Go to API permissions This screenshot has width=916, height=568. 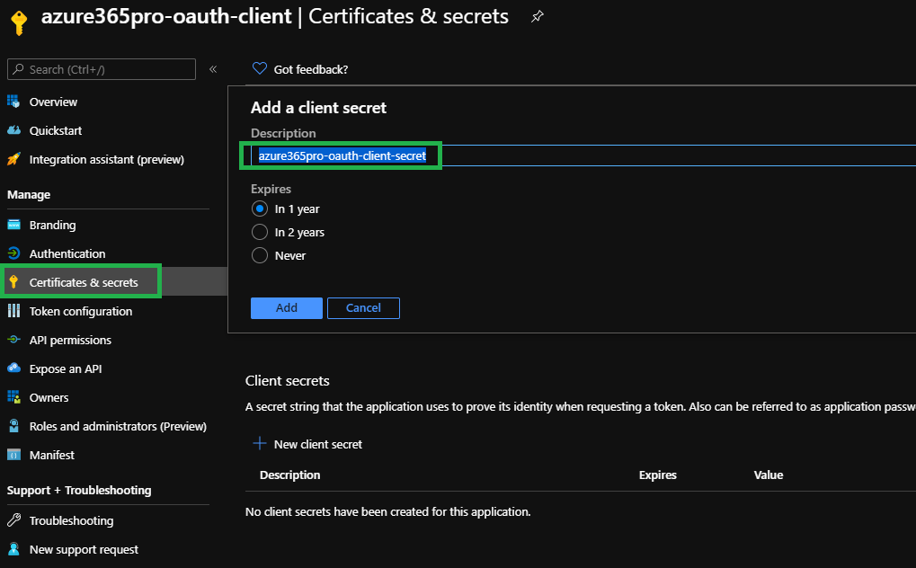(70, 340)
